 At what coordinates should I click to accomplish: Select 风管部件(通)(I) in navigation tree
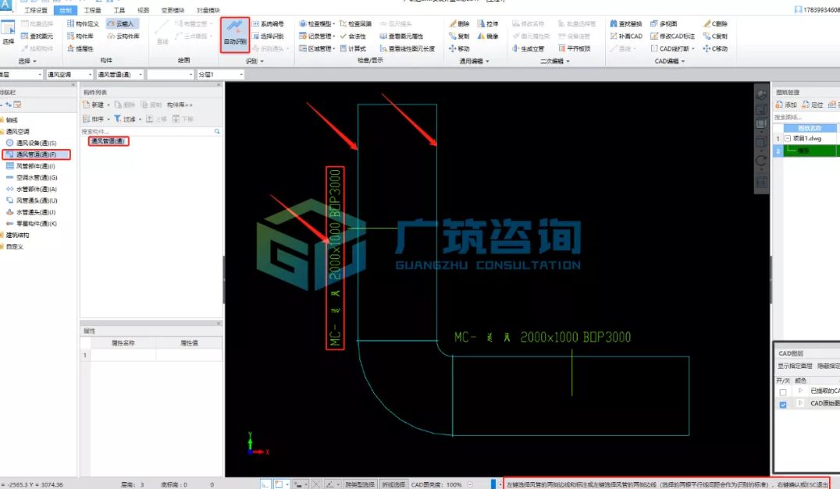(x=35, y=166)
